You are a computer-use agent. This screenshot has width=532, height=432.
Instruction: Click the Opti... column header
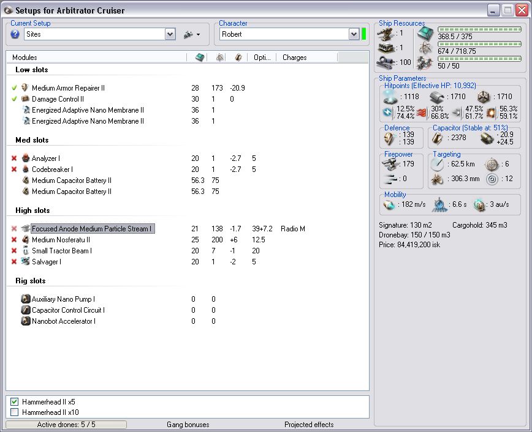click(x=262, y=58)
